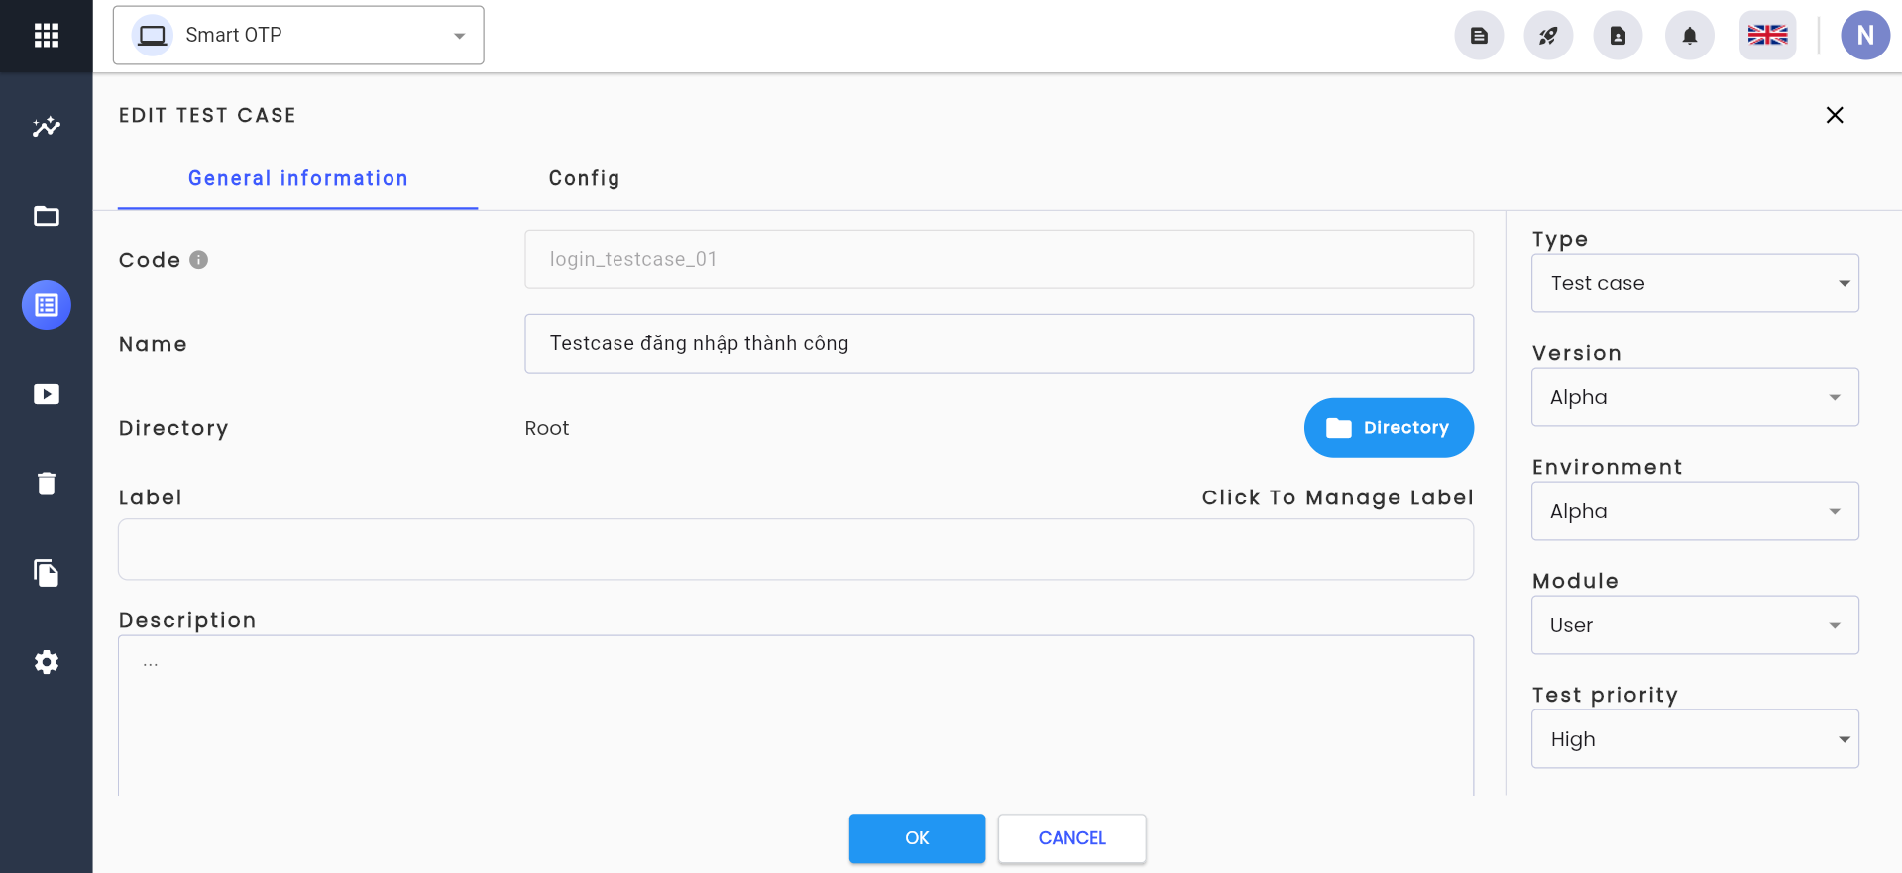Expand the Test priority dropdown set to High
This screenshot has width=1902, height=873.
point(1695,739)
